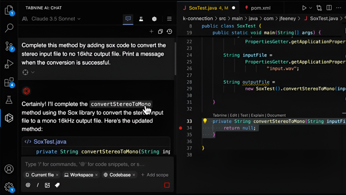The image size is (346, 195).
Task: Open the Accounts menu in activity bar
Action: click(9, 169)
